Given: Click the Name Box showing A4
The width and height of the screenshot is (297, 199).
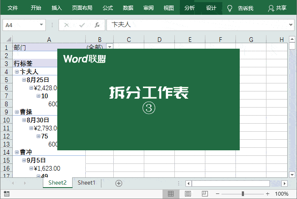Looking at the screenshot, I should pos(24,25).
